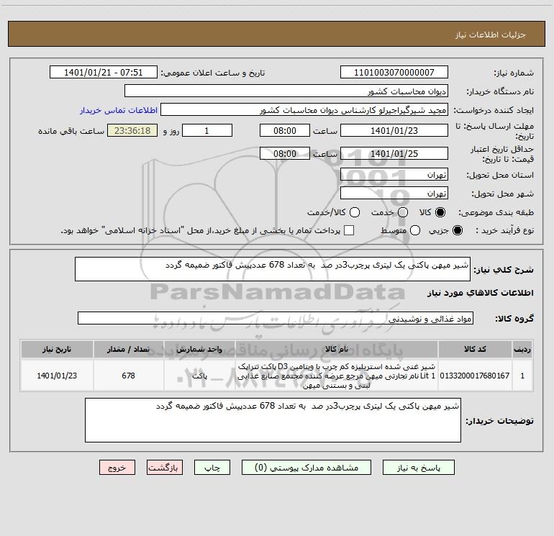Image resolution: width=554 pixels, height=536 pixels.
Task: Click the نام کالا column header
Action: (x=337, y=349)
